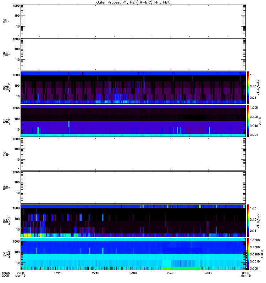Image resolution: width=266 pixels, height=283 pixels.
Task: Select the 2220 time axis tick label
Action: tap(58, 273)
